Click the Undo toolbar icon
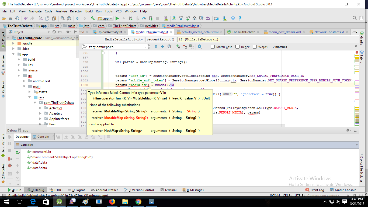The width and height of the screenshot is (368, 207). point(26,18)
